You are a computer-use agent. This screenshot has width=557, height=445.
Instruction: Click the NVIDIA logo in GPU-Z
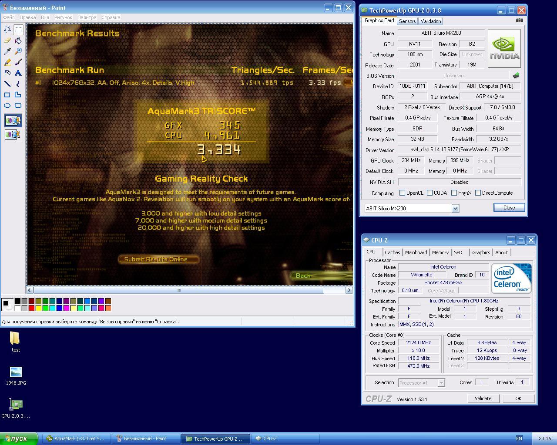pyautogui.click(x=504, y=48)
